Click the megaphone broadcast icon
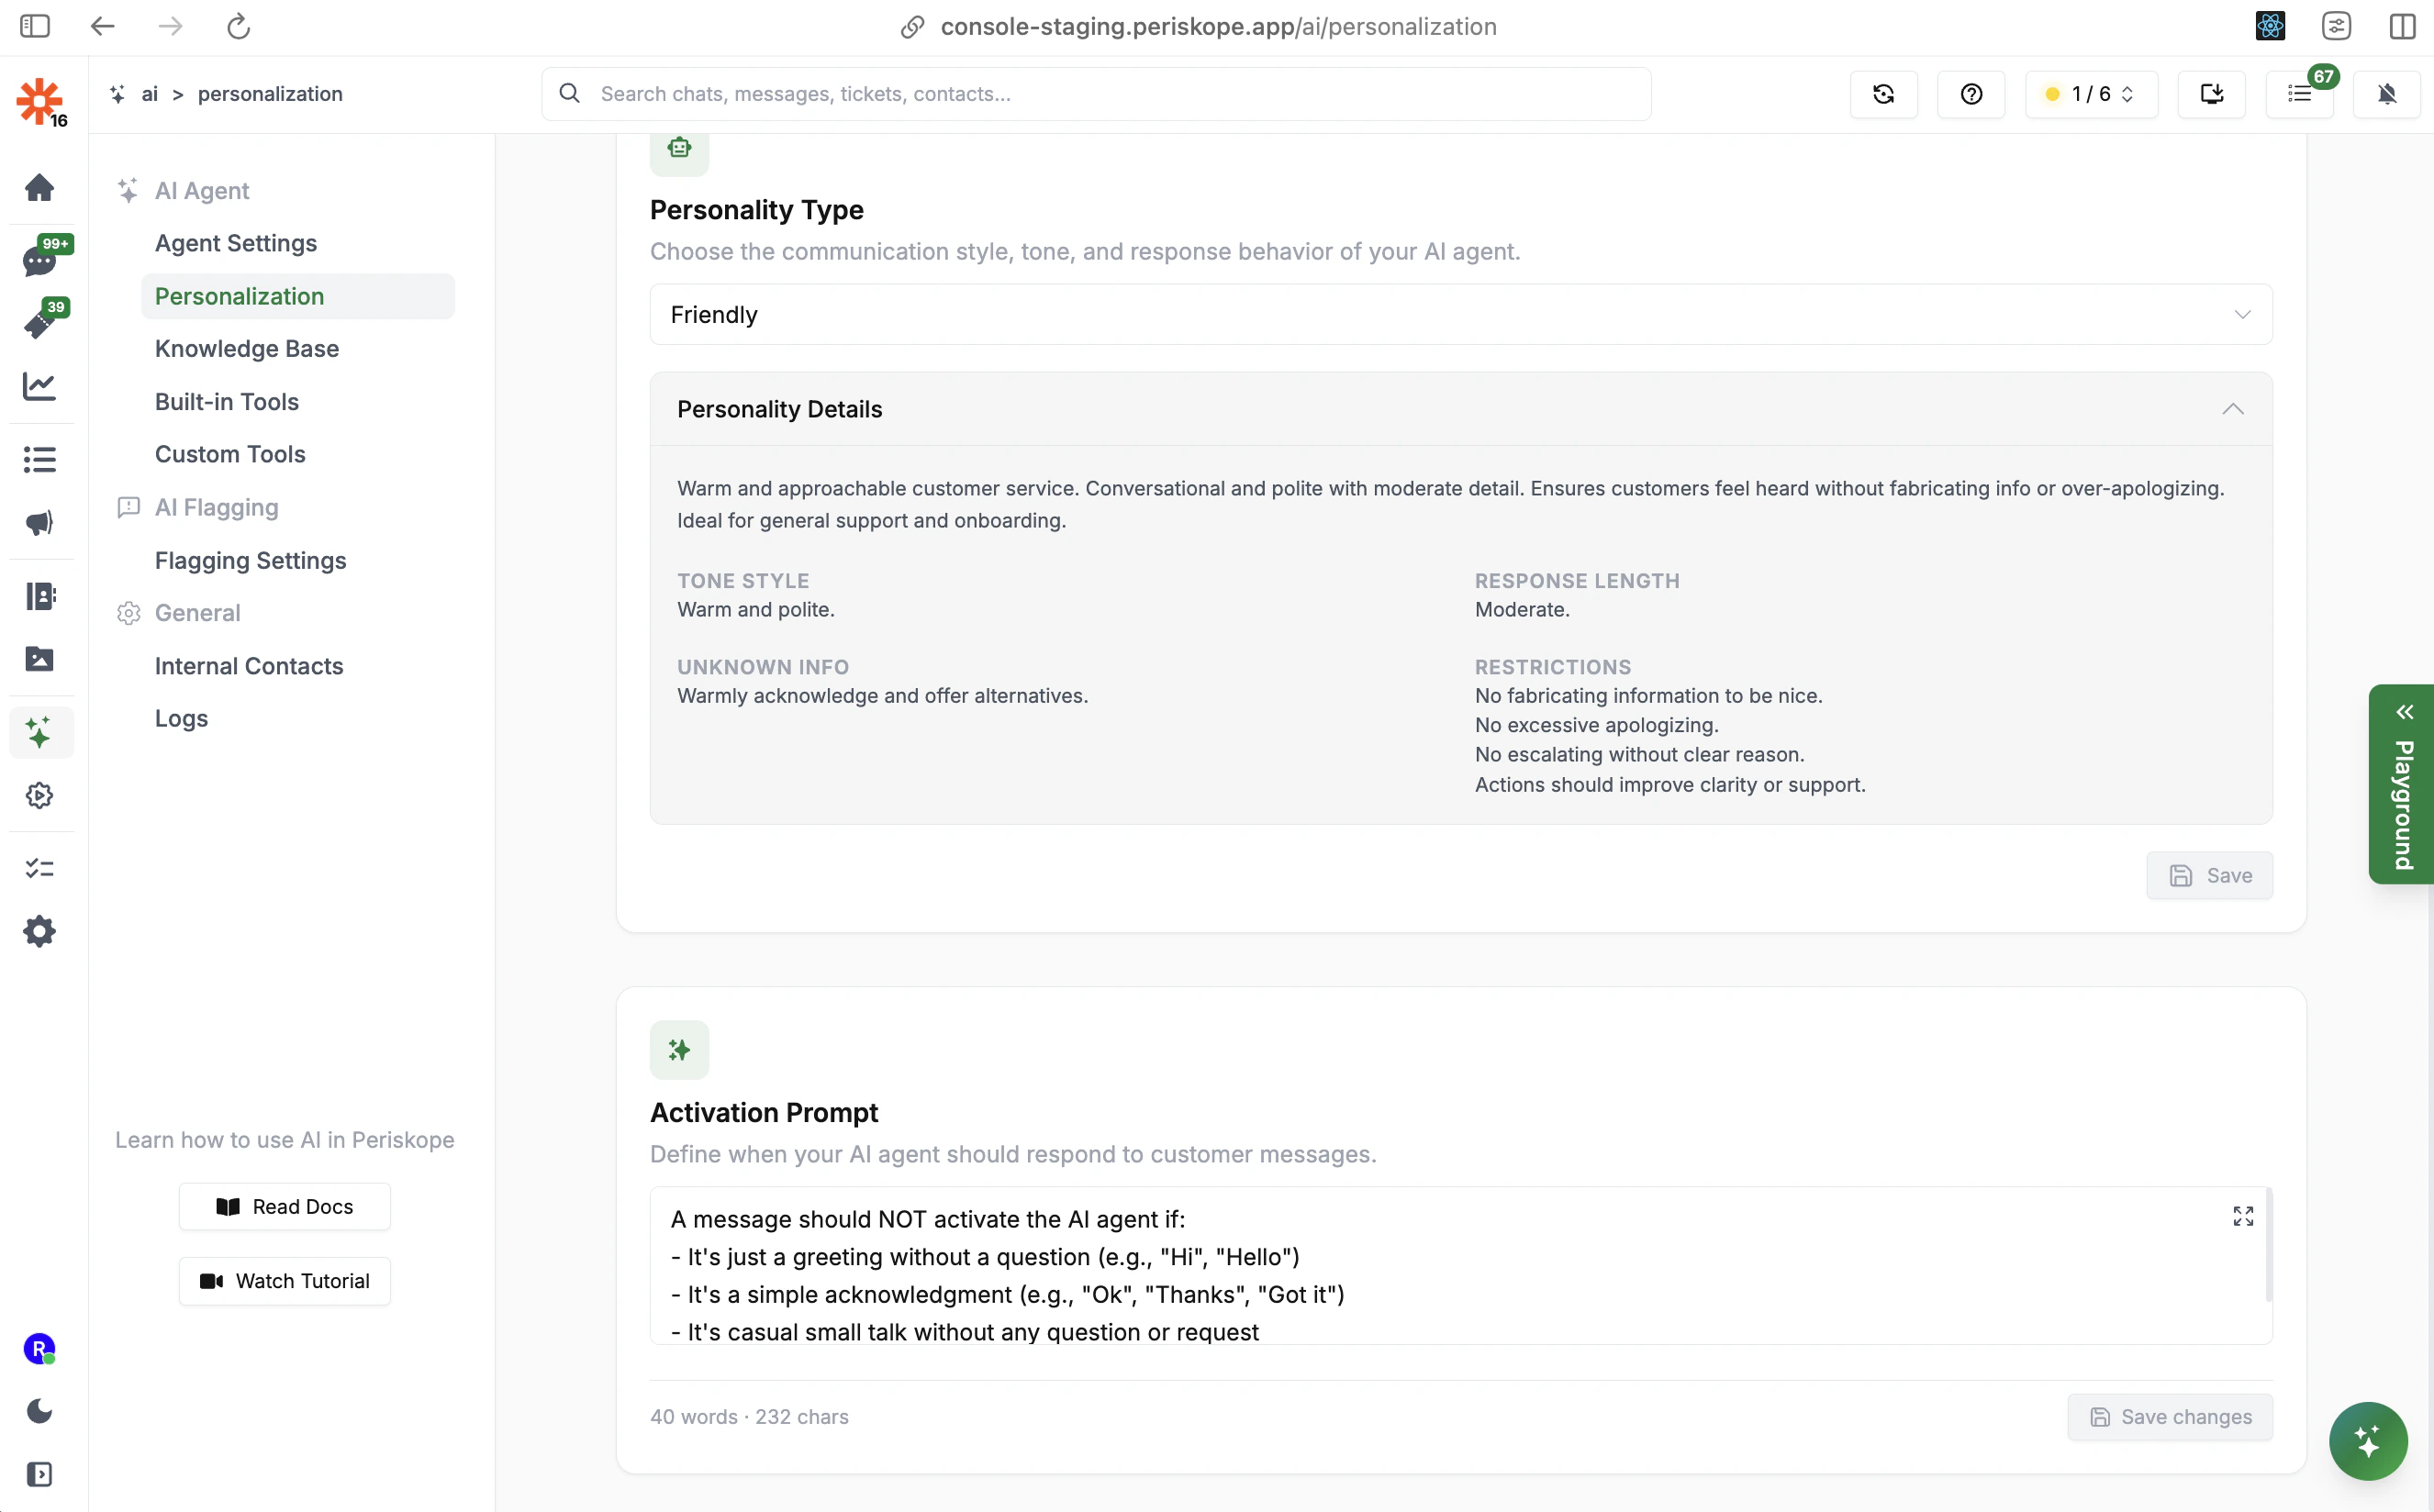This screenshot has width=2434, height=1512. [x=39, y=523]
